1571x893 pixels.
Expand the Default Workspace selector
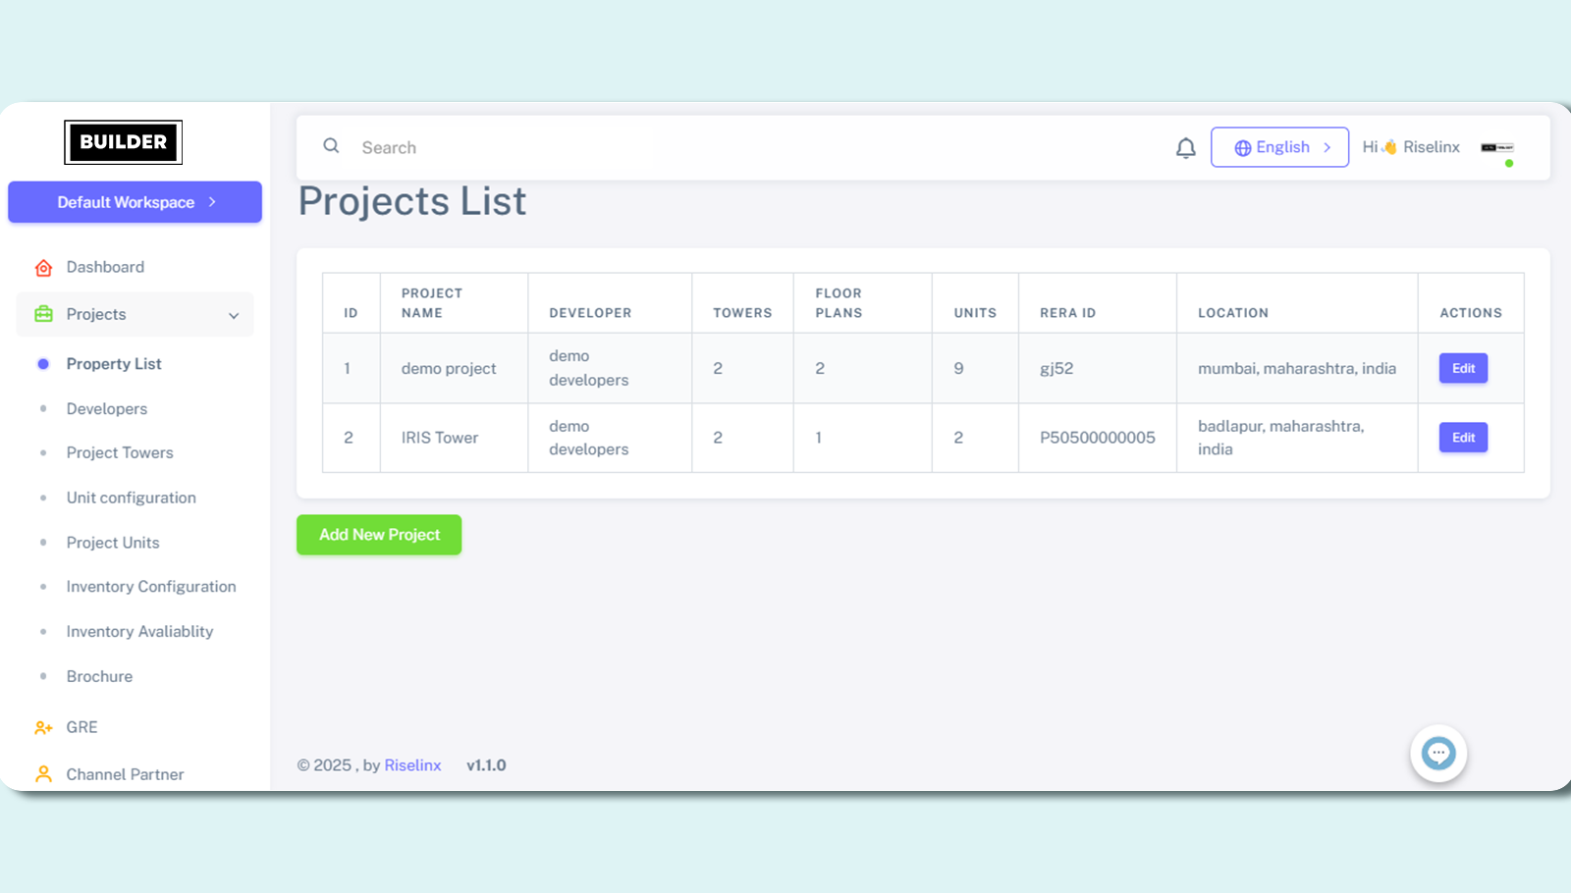135,202
